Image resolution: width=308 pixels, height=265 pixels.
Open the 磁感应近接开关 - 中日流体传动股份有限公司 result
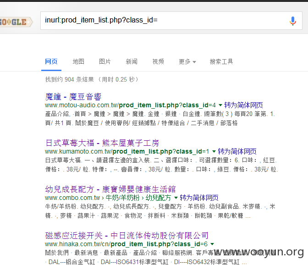click(x=126, y=235)
